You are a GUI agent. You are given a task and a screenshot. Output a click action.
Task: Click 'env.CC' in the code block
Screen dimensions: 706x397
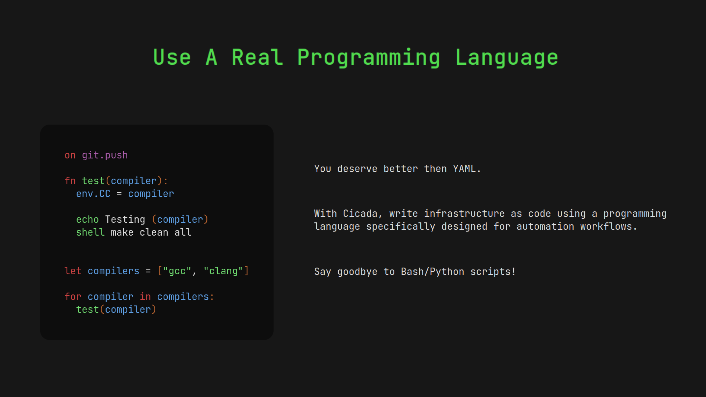tap(93, 194)
